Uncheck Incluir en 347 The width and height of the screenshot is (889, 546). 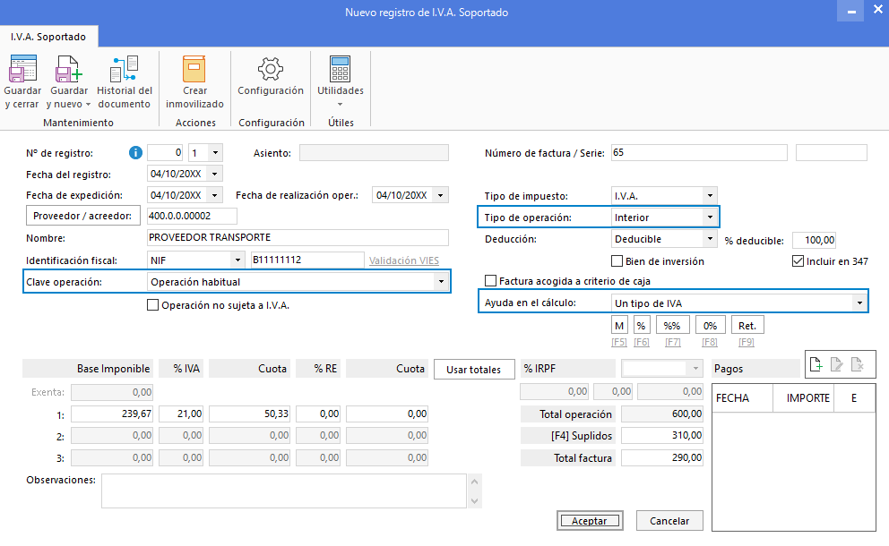(798, 261)
